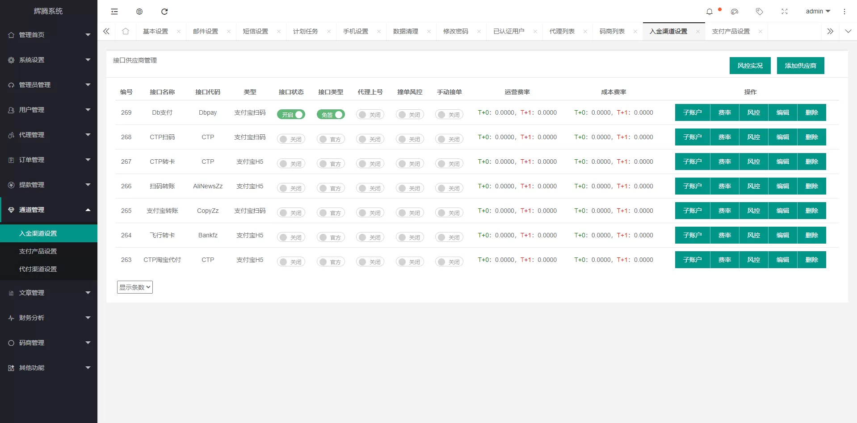Click 编辑 for row 267 CTP转卡
The width and height of the screenshot is (857, 423).
[x=782, y=162]
